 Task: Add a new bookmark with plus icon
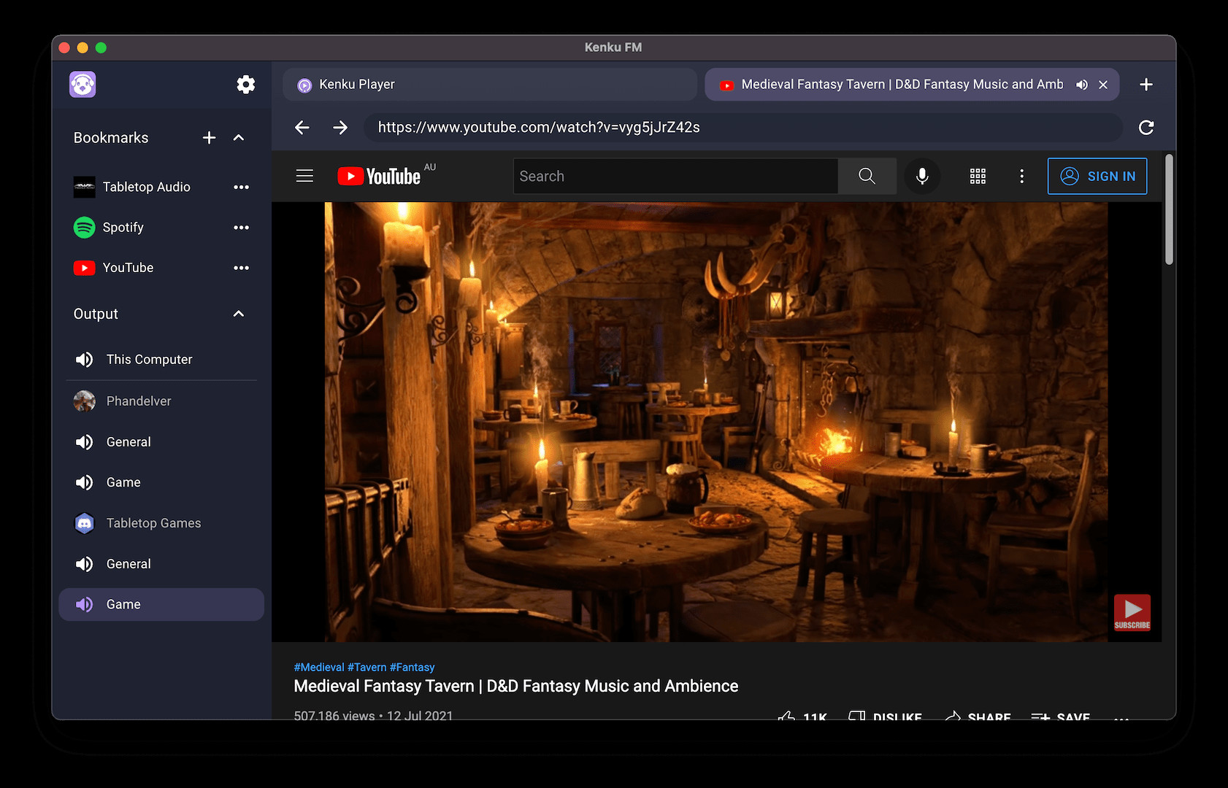click(x=209, y=138)
